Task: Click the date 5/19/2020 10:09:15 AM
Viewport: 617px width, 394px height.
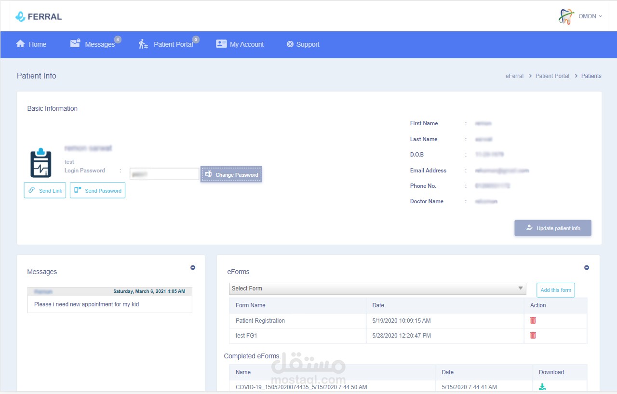Action: tap(402, 321)
